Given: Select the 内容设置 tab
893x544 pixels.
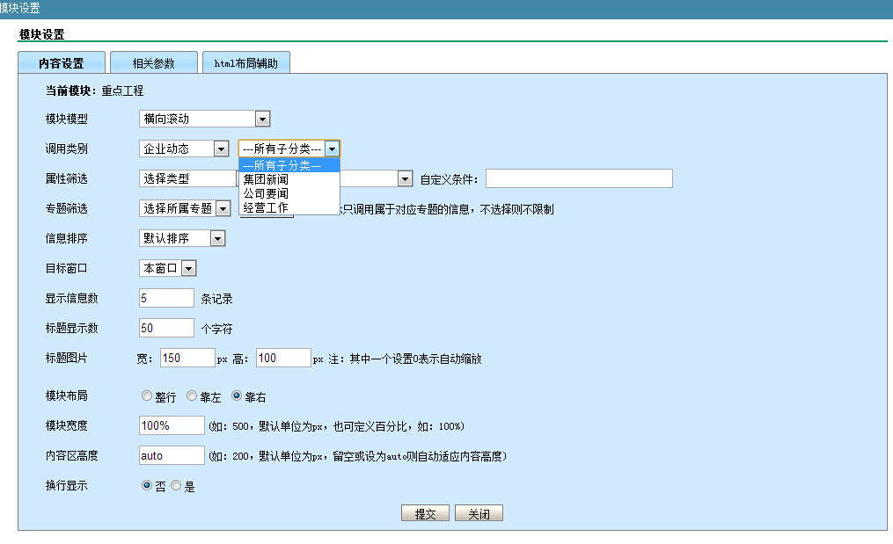Looking at the screenshot, I should (x=62, y=63).
